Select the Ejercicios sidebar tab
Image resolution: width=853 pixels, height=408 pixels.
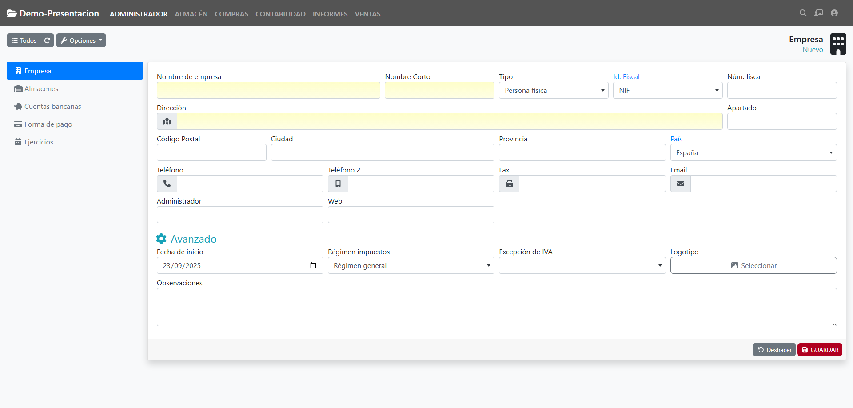pyautogui.click(x=39, y=142)
